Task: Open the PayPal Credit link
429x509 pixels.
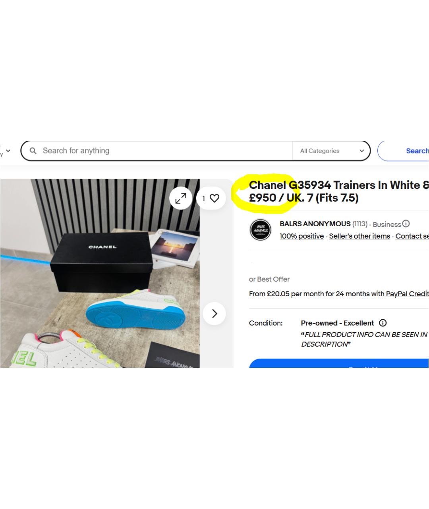Action: coord(407,294)
